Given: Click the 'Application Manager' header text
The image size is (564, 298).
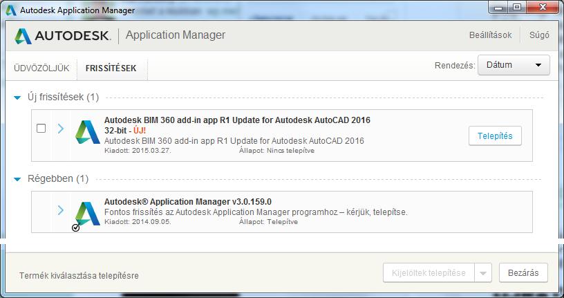Looking at the screenshot, I should (x=176, y=35).
